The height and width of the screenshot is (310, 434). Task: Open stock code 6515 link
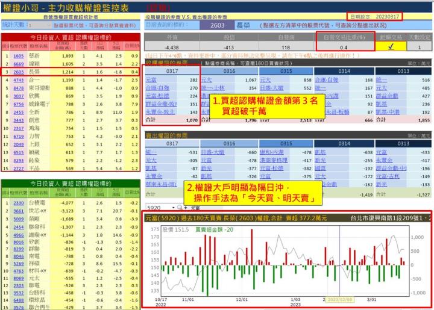[x=19, y=152]
